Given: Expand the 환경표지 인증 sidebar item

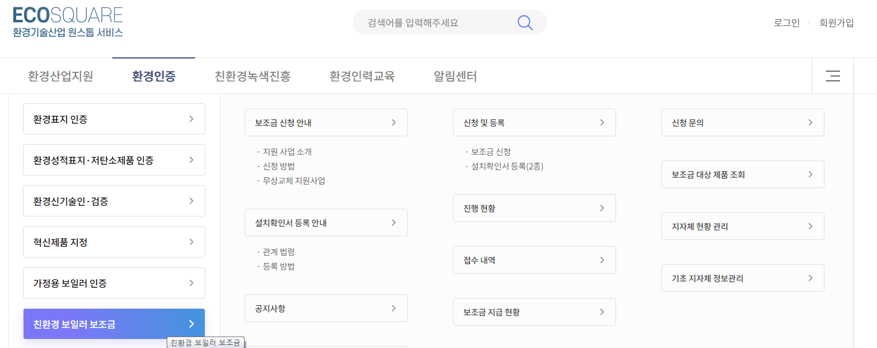Looking at the screenshot, I should click(114, 119).
